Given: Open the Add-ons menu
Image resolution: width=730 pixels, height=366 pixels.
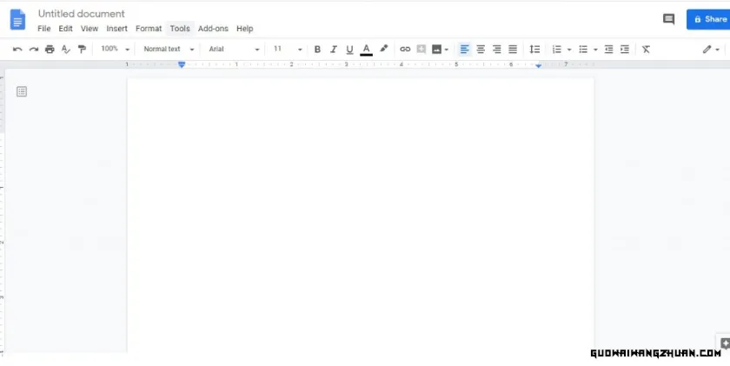Looking at the screenshot, I should [213, 29].
